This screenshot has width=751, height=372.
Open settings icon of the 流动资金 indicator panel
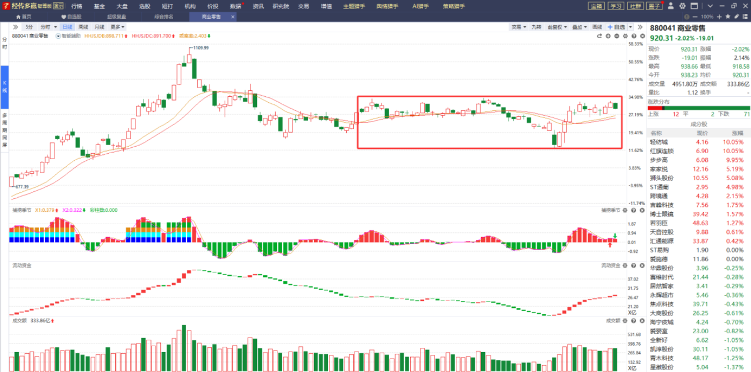pyautogui.click(x=625, y=266)
